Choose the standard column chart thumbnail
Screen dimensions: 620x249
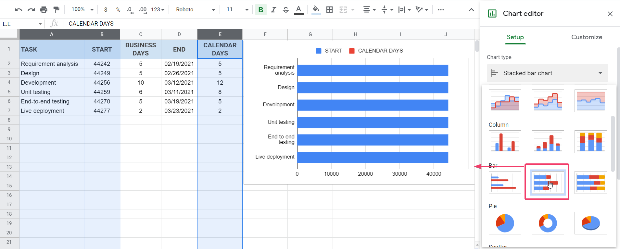point(505,142)
